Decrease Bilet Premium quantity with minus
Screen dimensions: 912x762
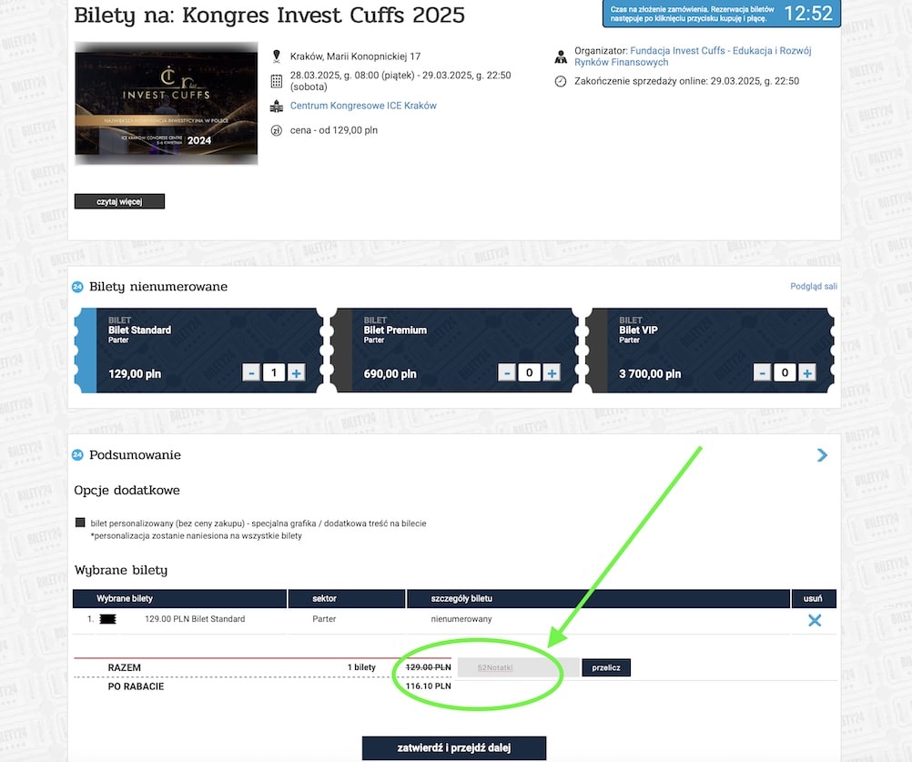coord(507,373)
